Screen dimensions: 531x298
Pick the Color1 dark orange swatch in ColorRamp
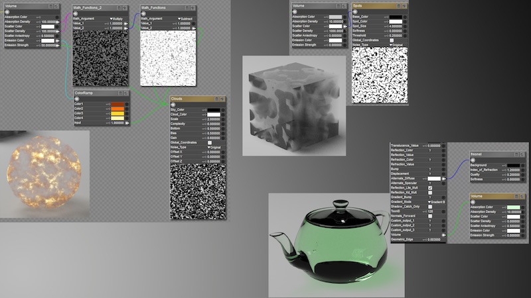point(117,104)
